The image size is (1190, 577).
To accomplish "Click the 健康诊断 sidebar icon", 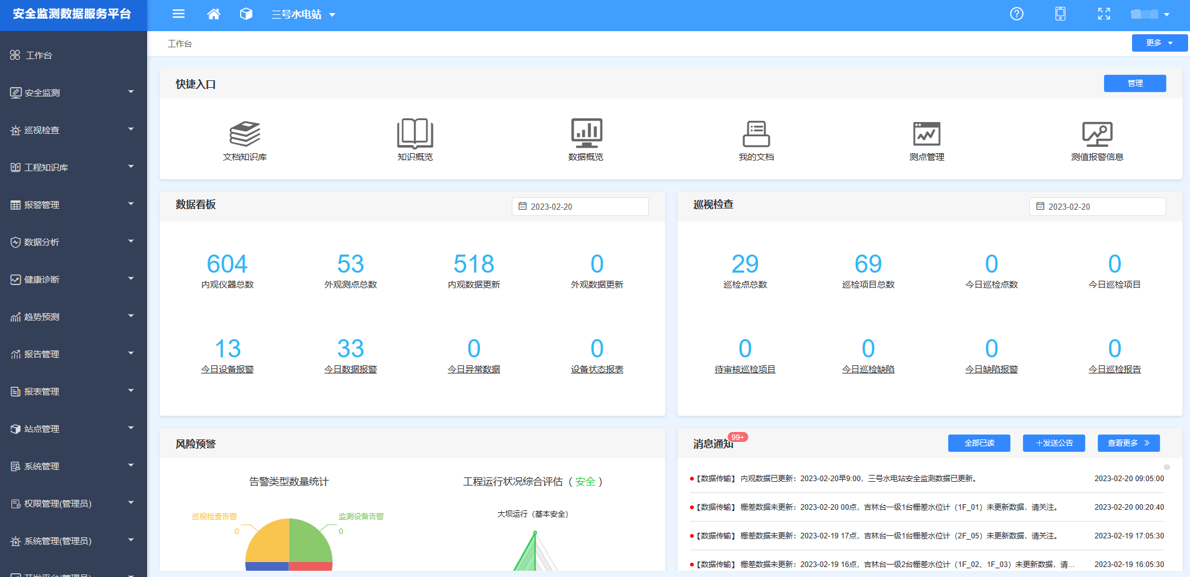I will tap(16, 279).
